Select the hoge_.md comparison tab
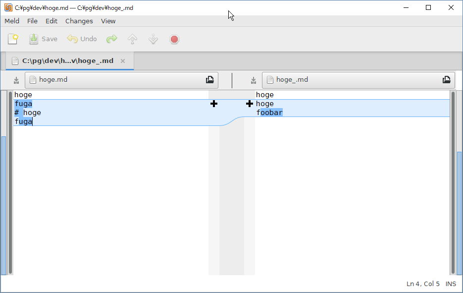 (67, 61)
